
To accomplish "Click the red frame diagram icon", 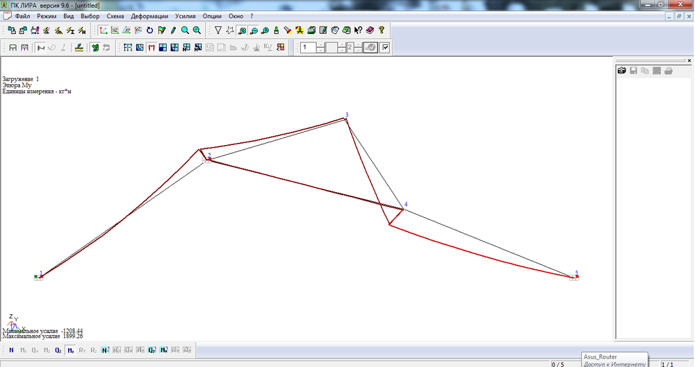I will pos(151,47).
